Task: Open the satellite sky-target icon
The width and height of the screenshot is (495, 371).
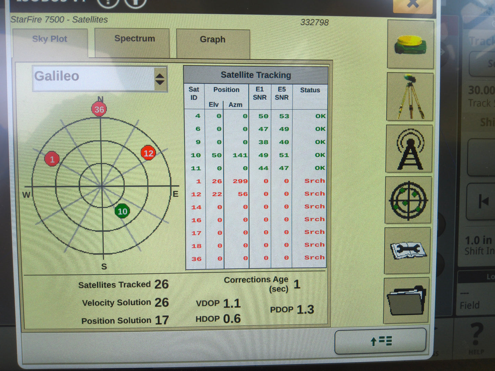Action: click(408, 200)
